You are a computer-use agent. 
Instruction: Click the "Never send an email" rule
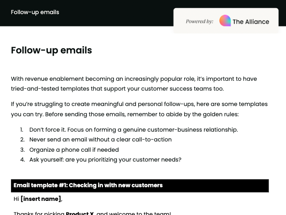click(100, 139)
